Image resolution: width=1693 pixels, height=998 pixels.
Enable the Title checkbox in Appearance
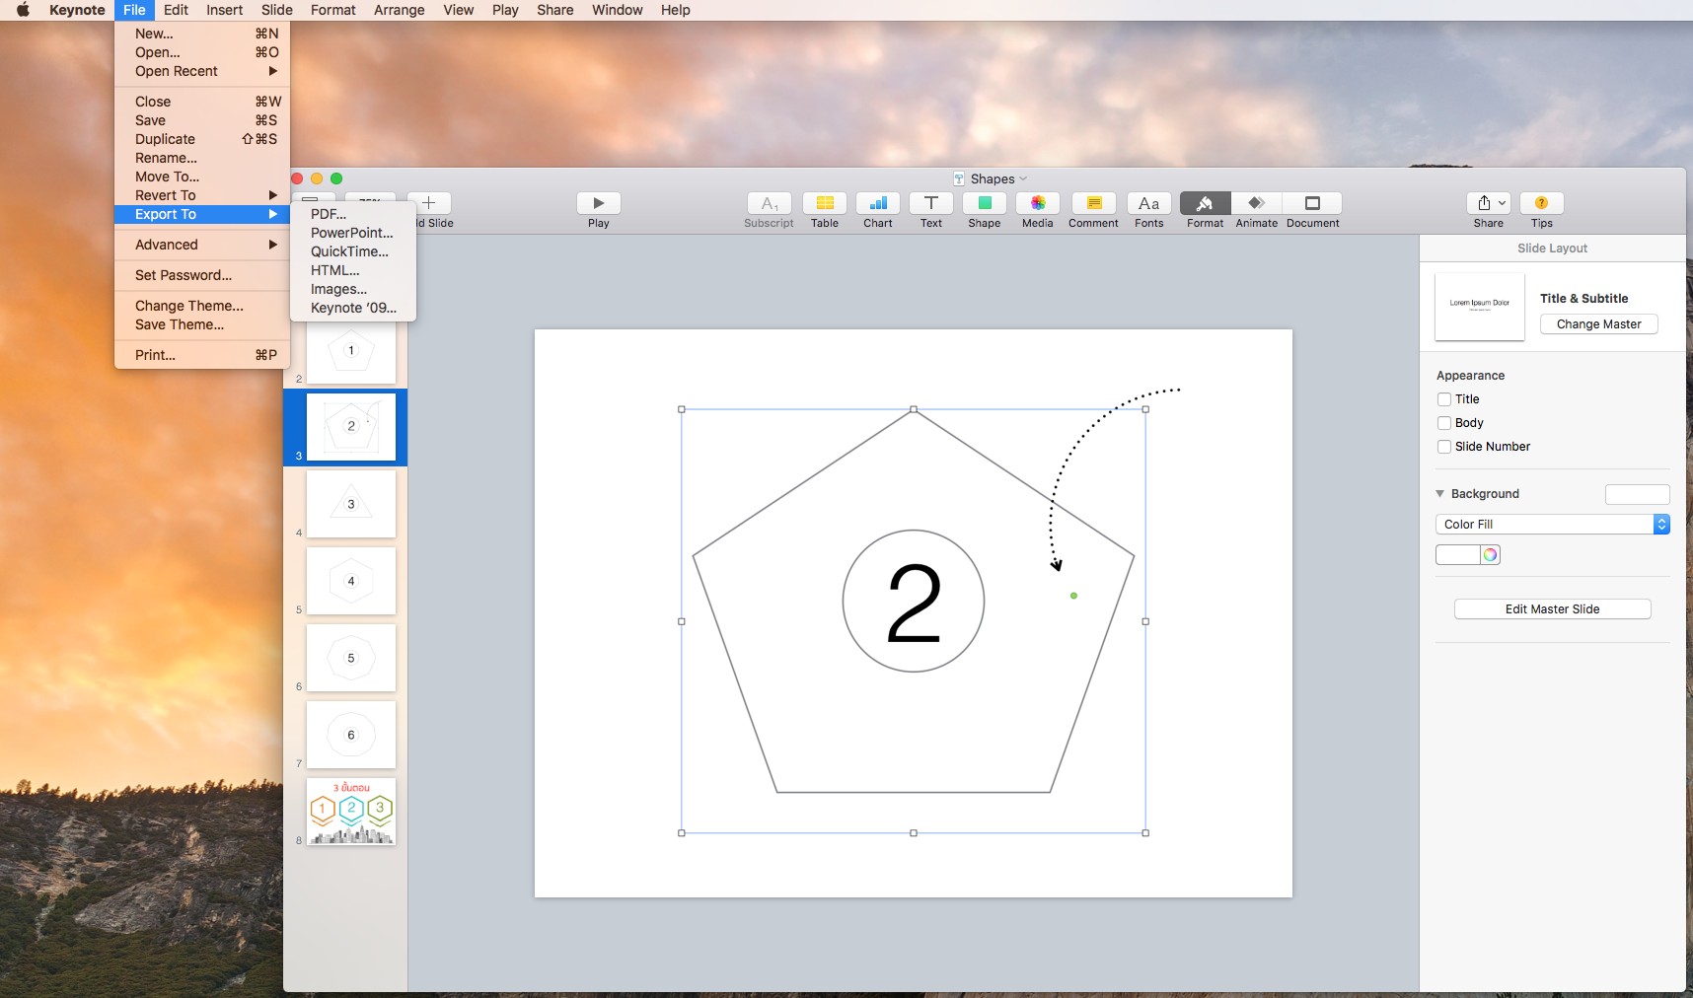coord(1443,398)
